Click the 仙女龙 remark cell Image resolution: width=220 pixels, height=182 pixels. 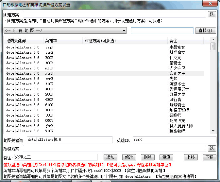tap(175, 58)
